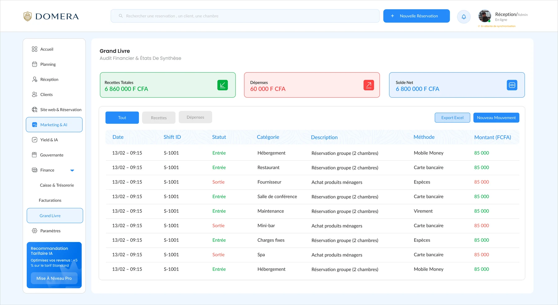
Task: Click the Export Excel button
Action: (x=452, y=118)
